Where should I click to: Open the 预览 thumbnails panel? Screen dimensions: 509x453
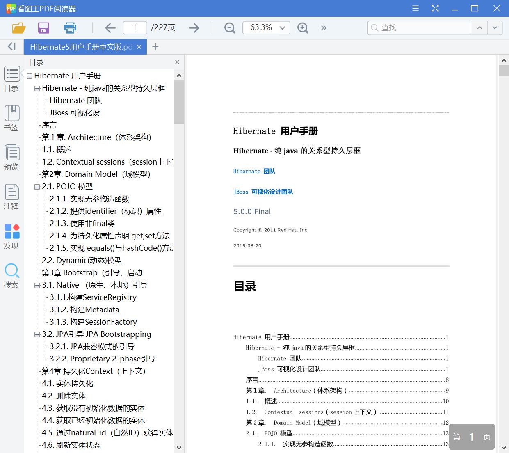[x=11, y=158]
